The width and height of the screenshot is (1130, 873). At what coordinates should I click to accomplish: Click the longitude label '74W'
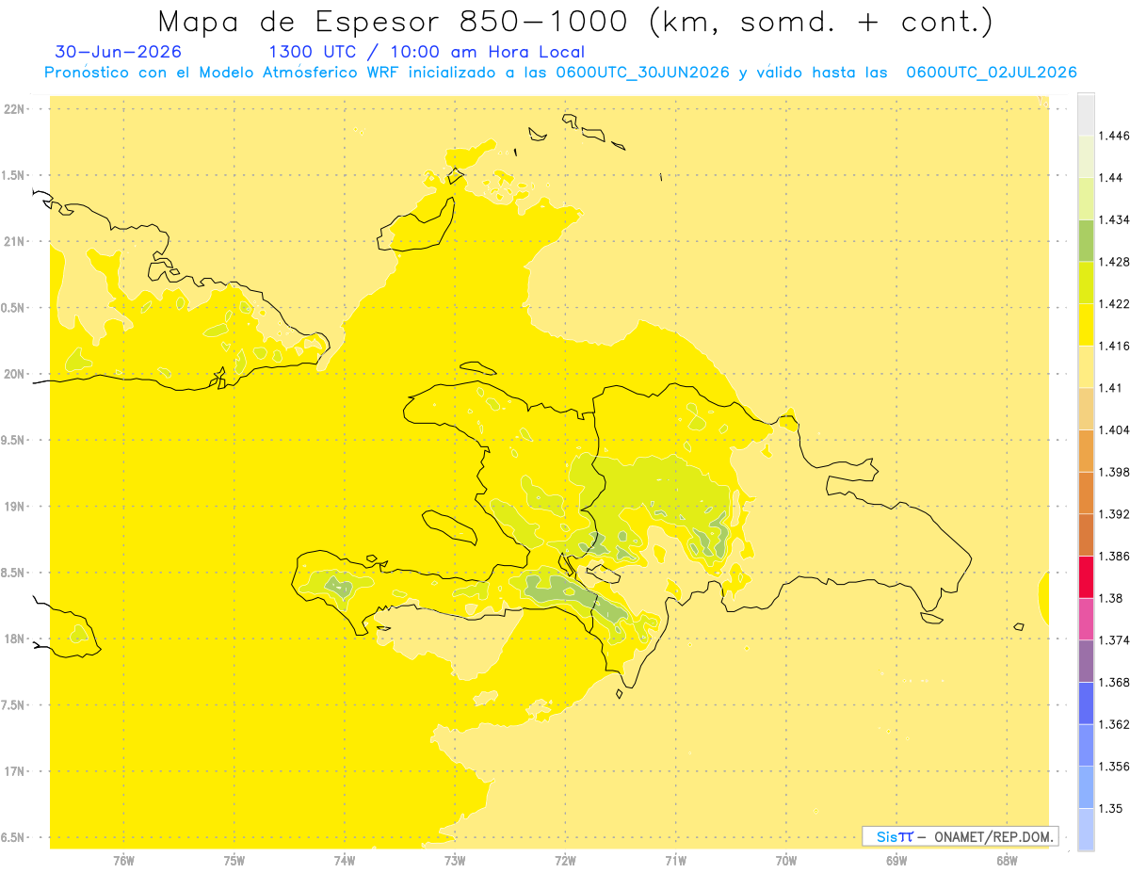coord(345,860)
